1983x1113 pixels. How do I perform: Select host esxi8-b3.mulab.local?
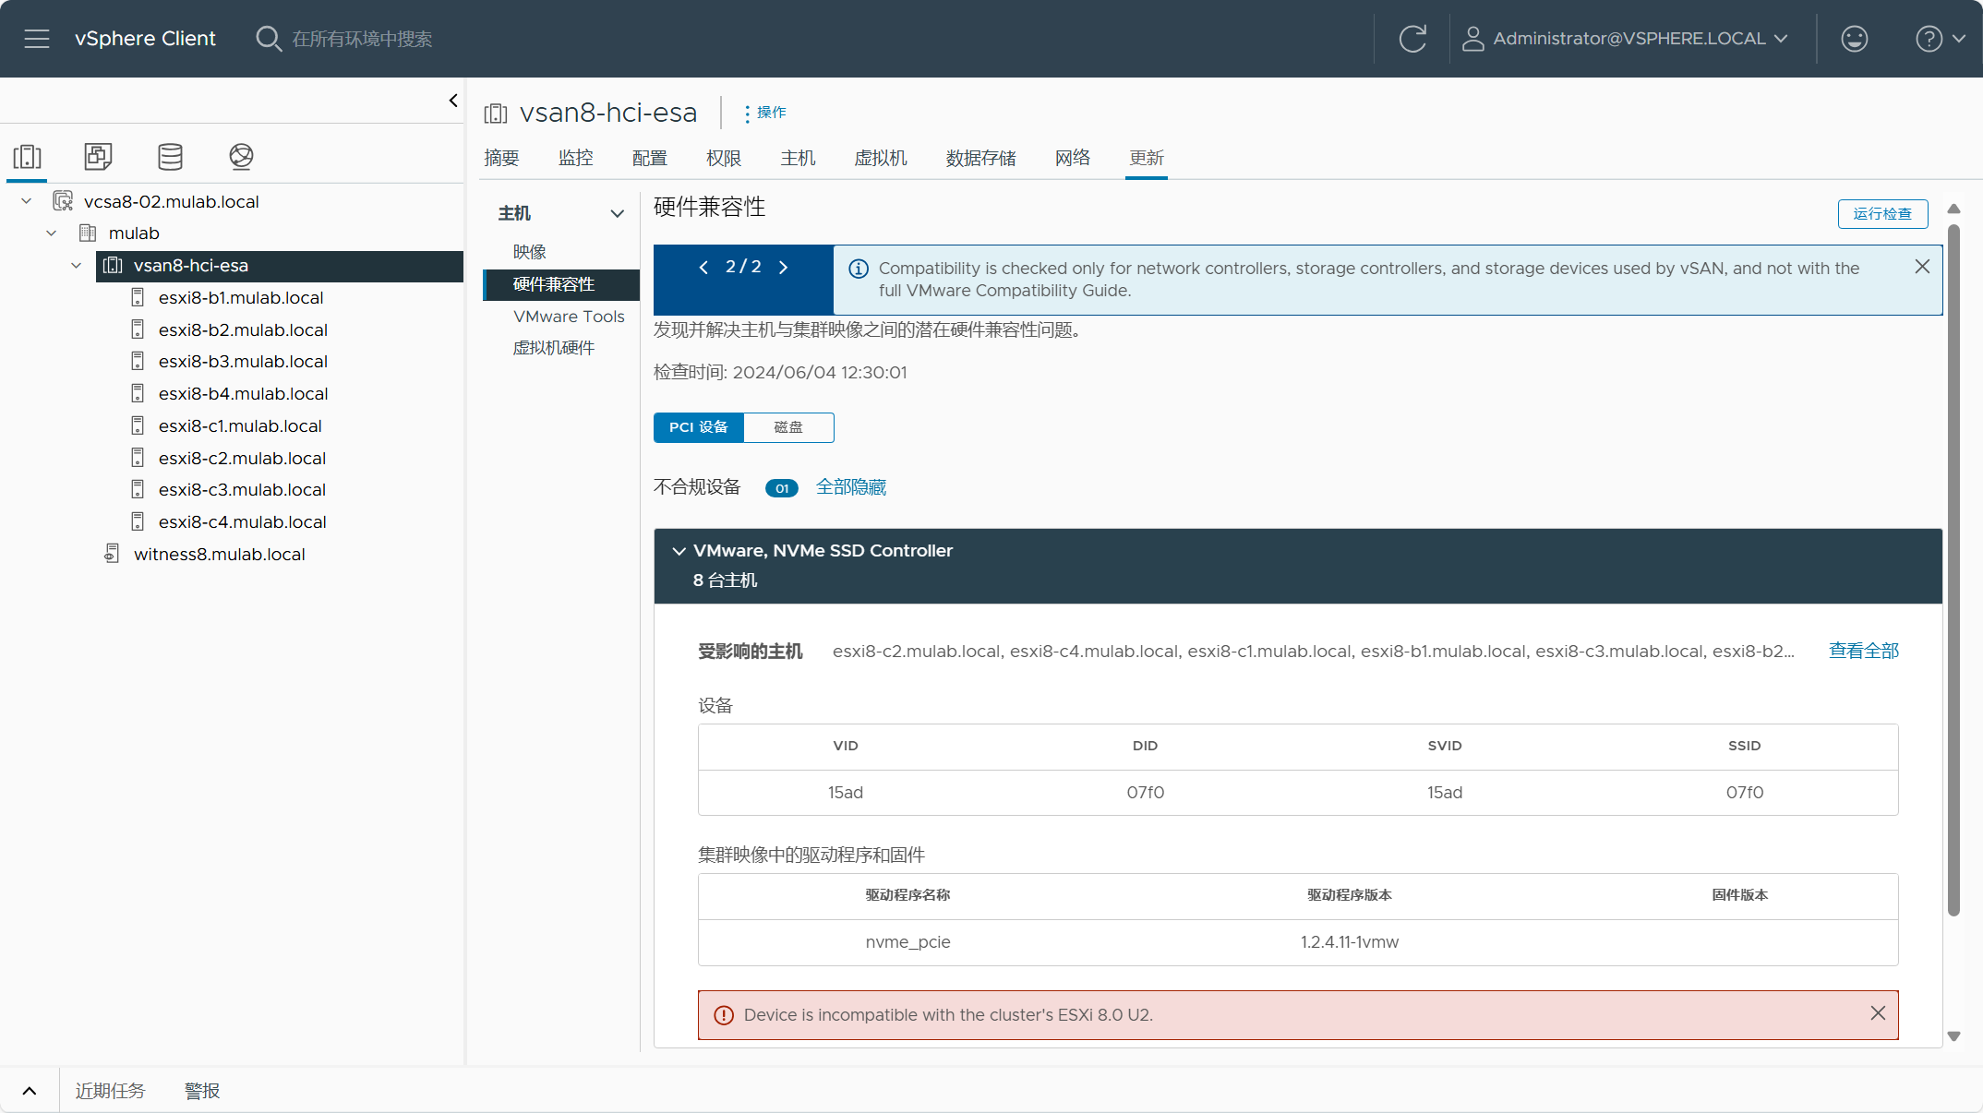243,362
